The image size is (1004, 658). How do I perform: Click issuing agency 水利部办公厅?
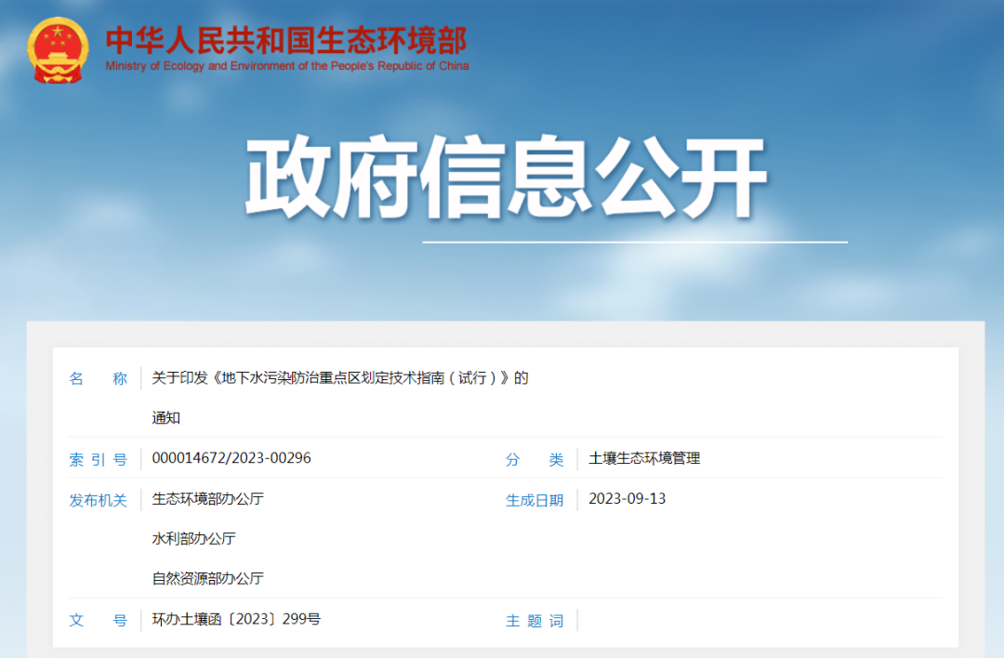193,539
